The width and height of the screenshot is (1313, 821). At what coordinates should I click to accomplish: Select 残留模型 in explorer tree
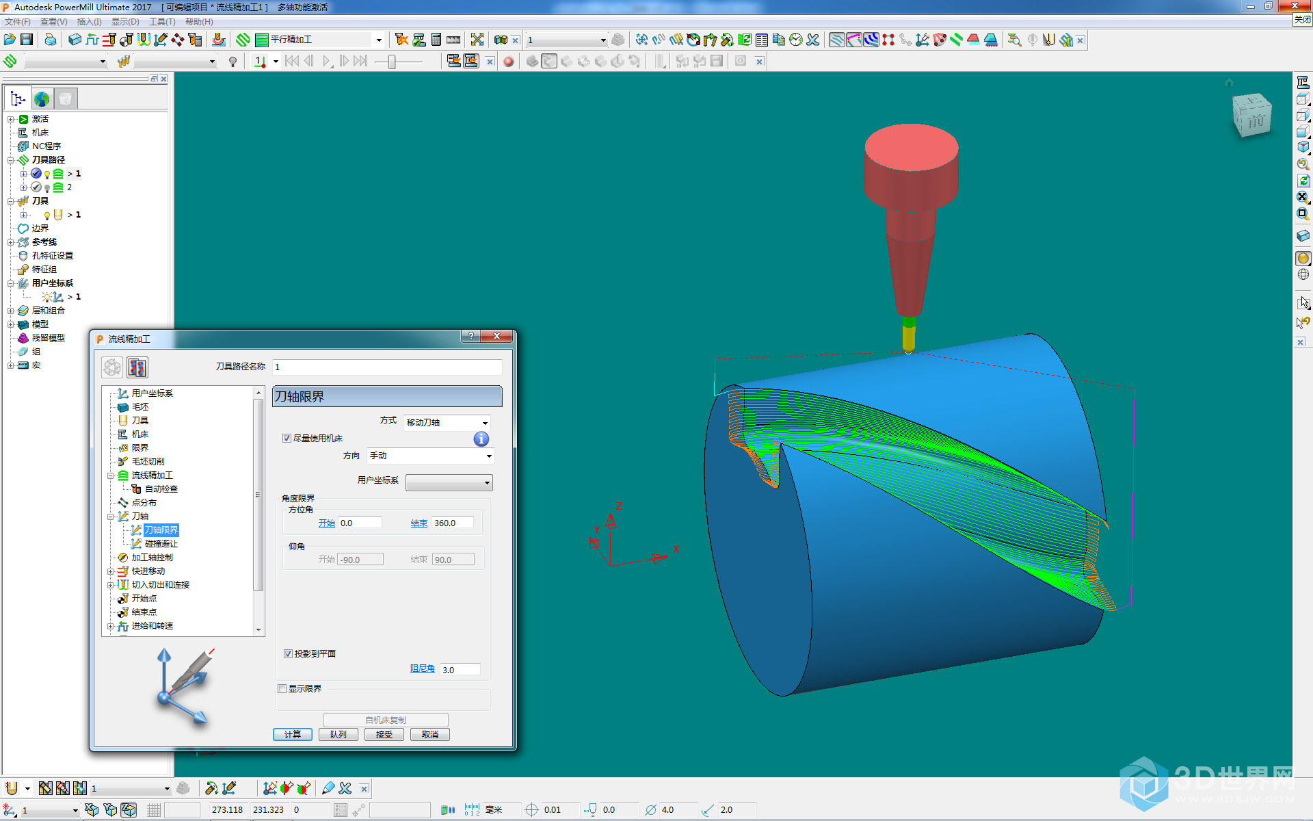click(x=49, y=338)
